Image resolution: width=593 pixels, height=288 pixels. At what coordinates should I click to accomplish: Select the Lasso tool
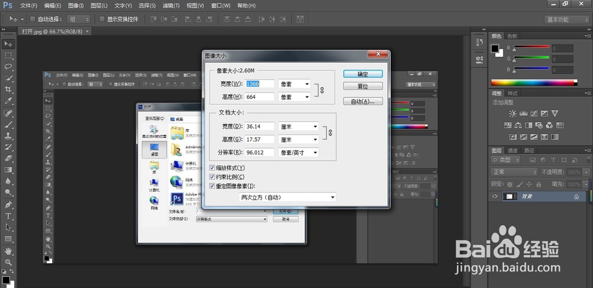(8, 67)
